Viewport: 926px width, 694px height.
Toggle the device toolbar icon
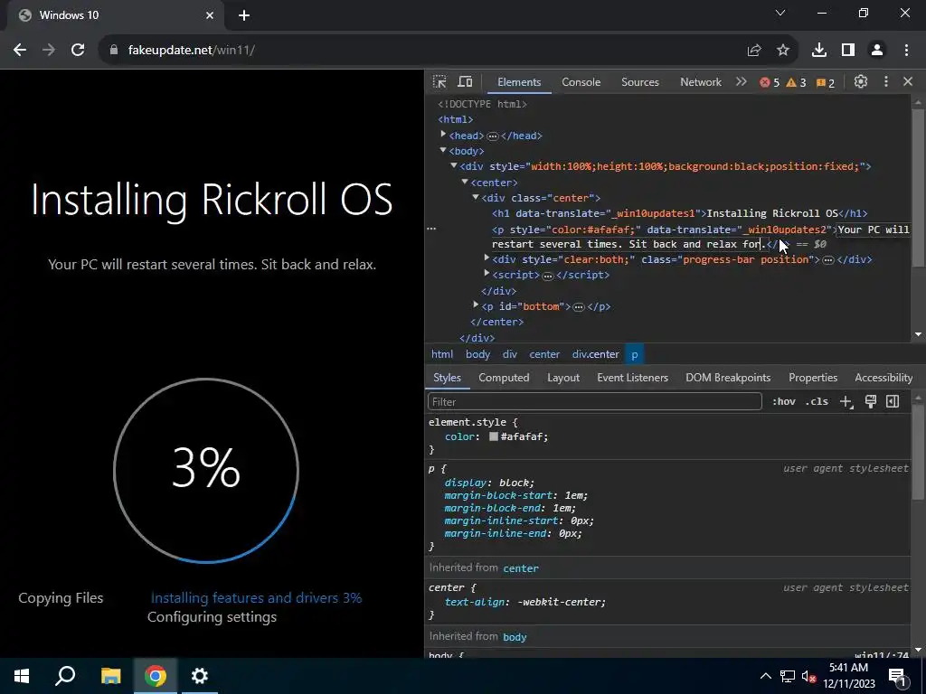click(466, 82)
